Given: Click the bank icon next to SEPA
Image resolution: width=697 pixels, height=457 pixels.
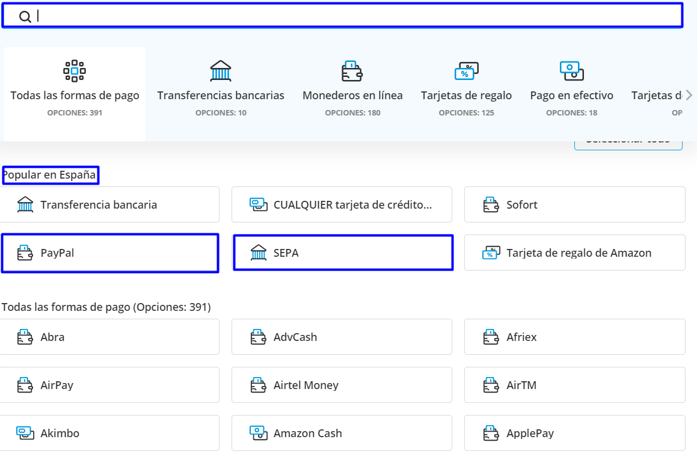Looking at the screenshot, I should pyautogui.click(x=258, y=253).
